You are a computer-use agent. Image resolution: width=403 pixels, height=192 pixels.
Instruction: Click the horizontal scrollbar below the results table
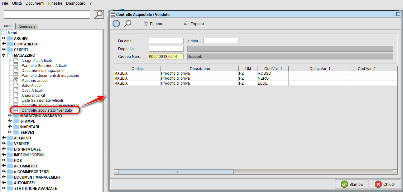[x=175, y=172]
